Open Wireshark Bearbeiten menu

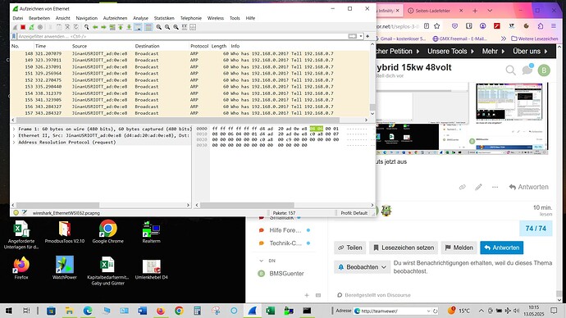[39, 18]
